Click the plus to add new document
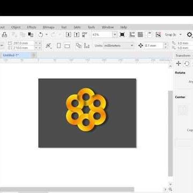 tap(34, 55)
